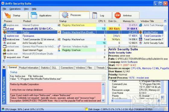
Task: Click the 261 Kb/s disk usage cell
Action: pyautogui.click(x=114, y=29)
